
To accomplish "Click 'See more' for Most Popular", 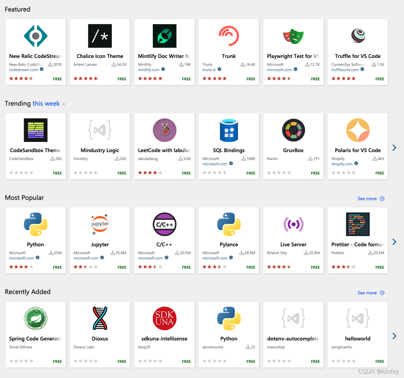I will point(371,199).
